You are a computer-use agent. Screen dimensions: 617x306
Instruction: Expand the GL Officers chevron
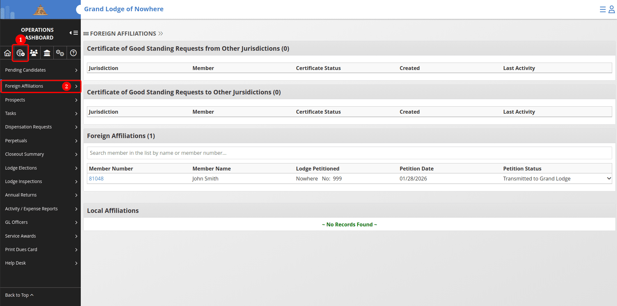click(76, 223)
